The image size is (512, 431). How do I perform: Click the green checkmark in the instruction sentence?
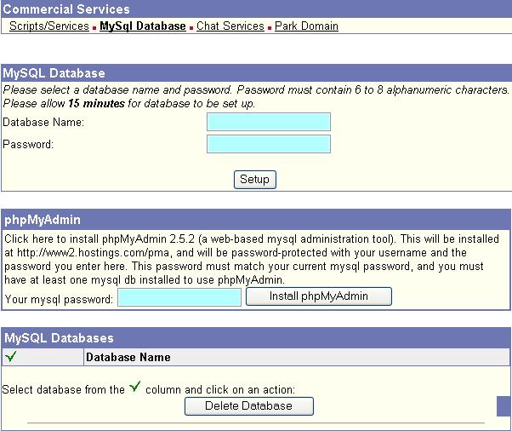point(135,387)
